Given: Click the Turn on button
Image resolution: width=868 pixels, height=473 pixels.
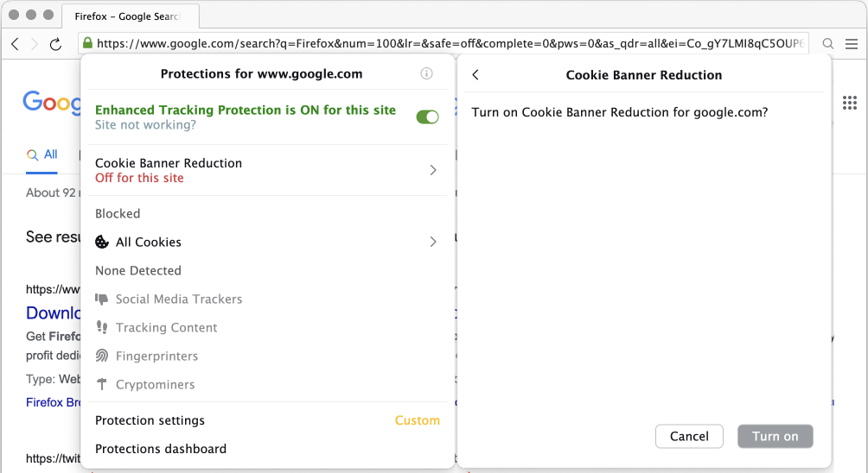Looking at the screenshot, I should [775, 436].
